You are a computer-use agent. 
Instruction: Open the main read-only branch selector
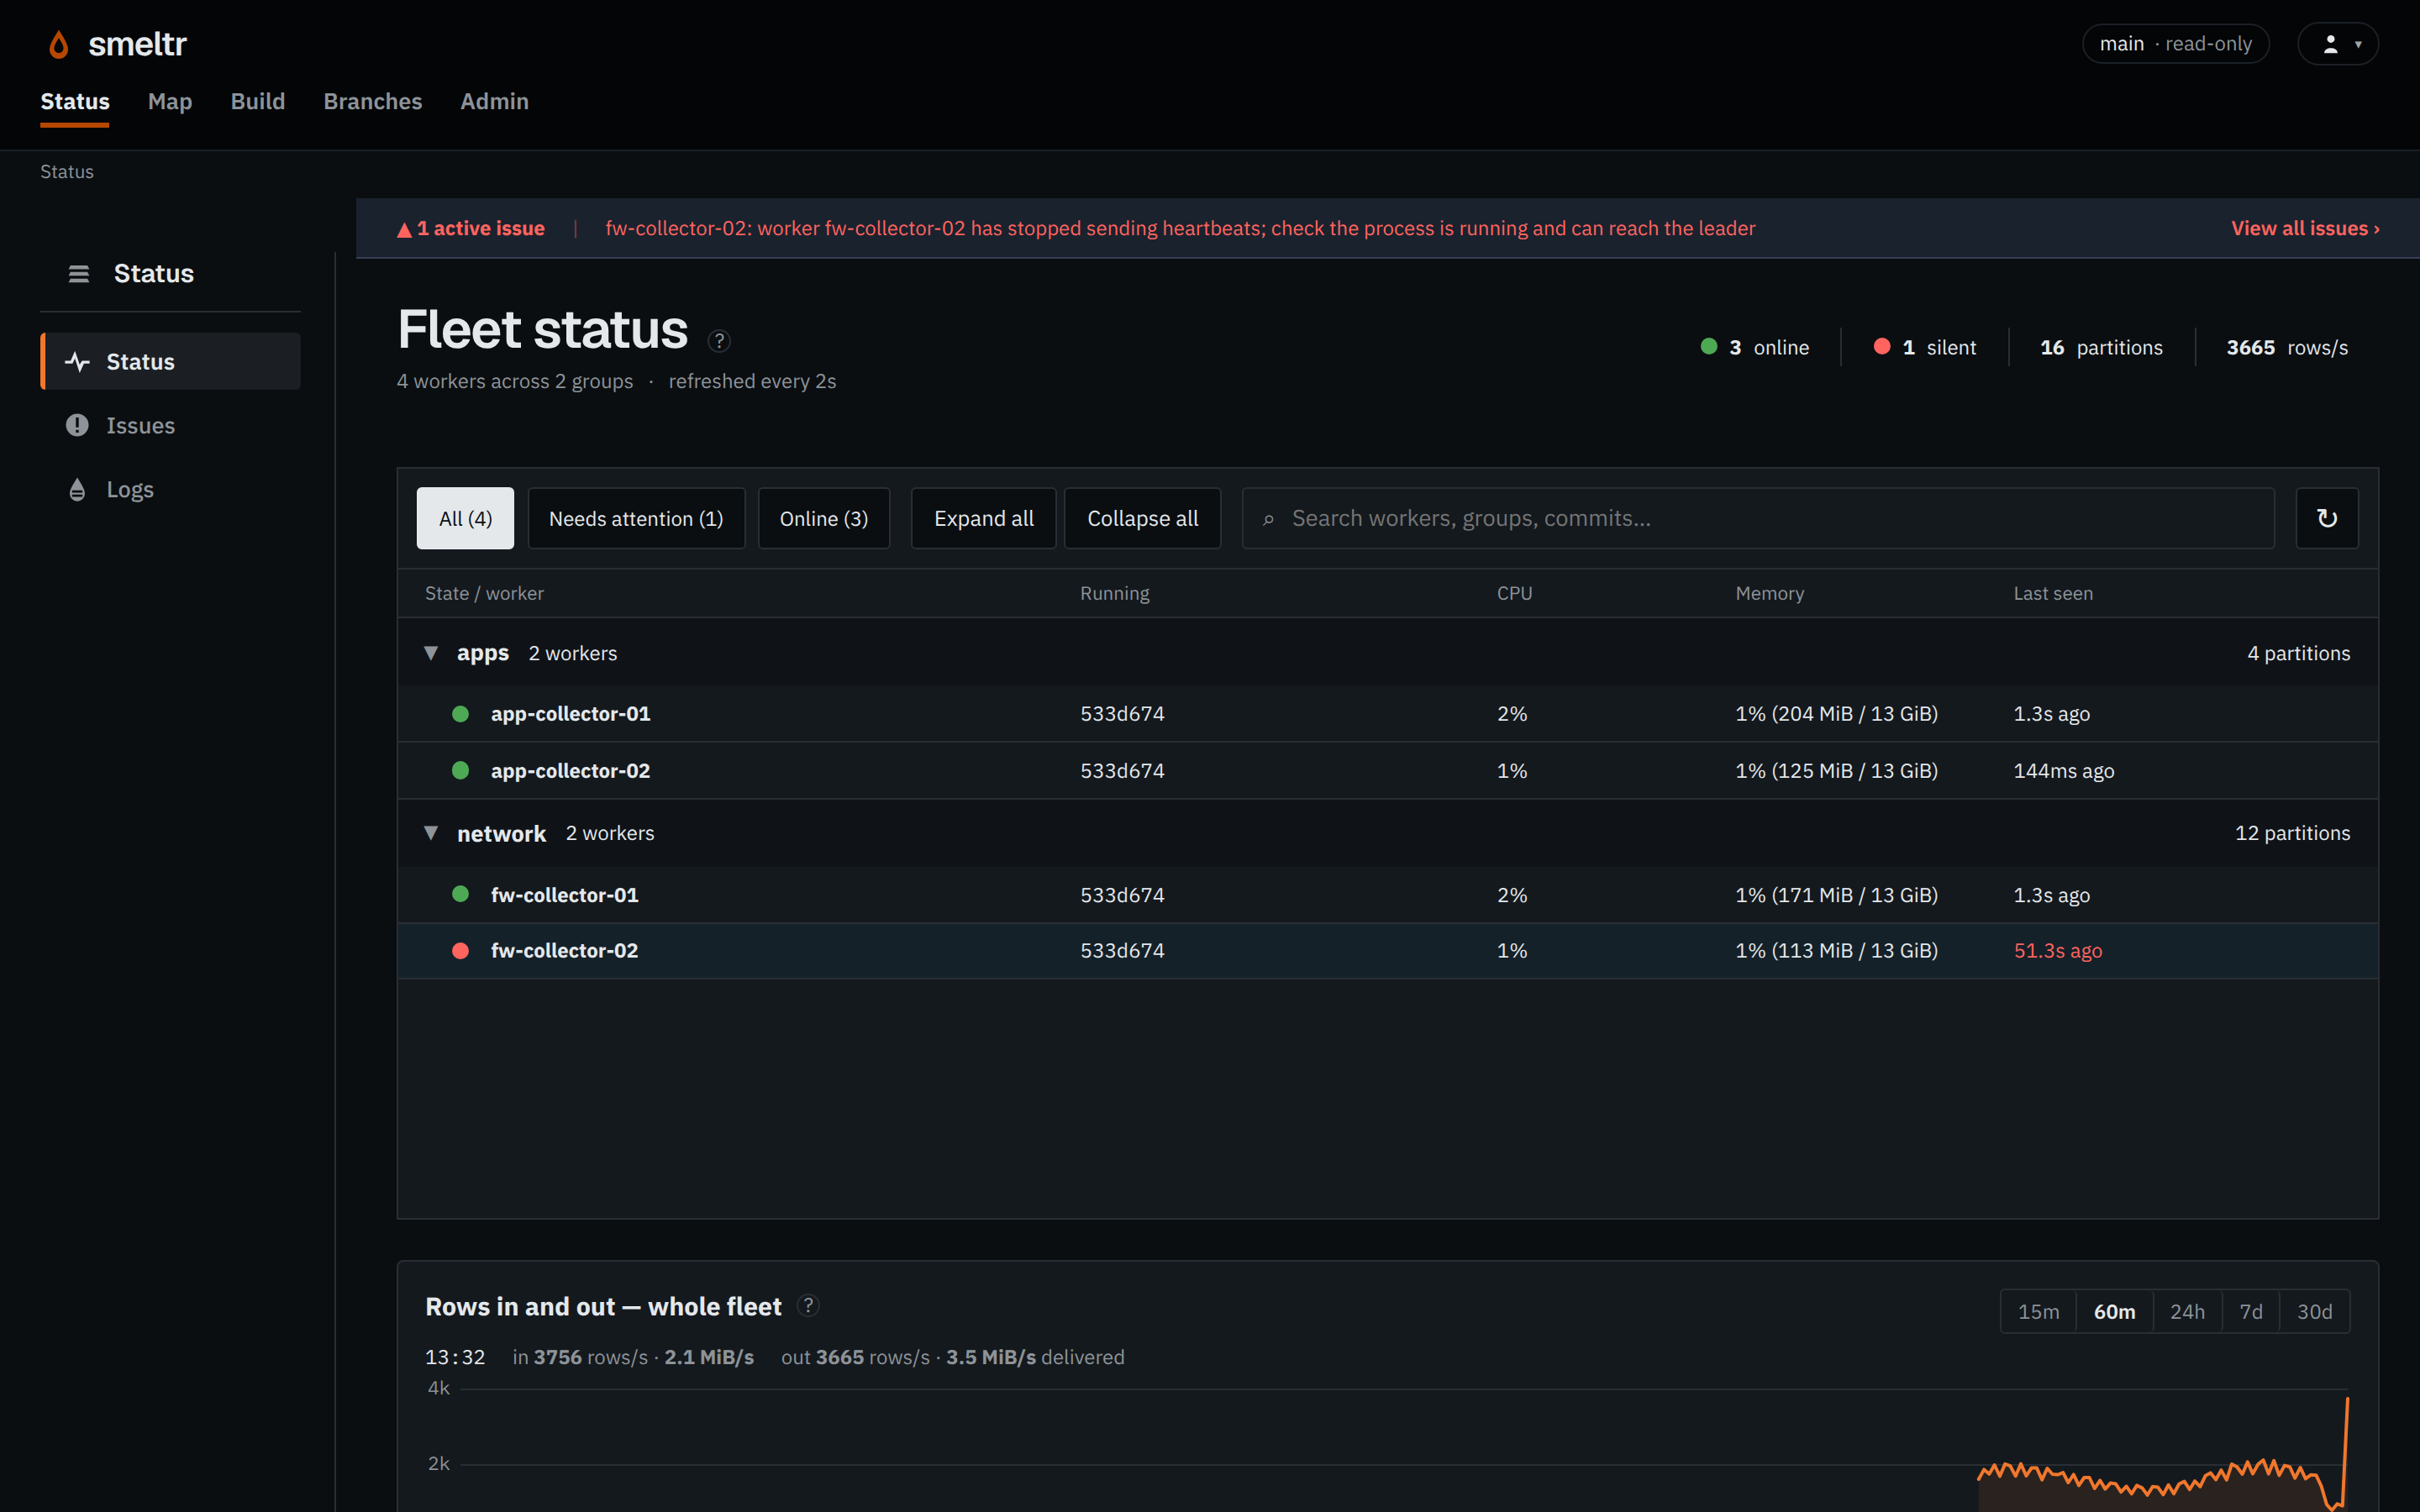pyautogui.click(x=2175, y=44)
